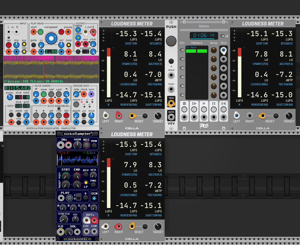Click the peak output port on Simpliciter

(78, 37)
